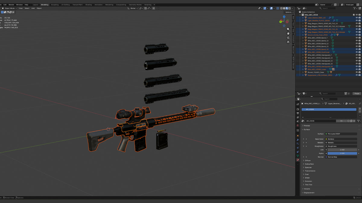This screenshot has height=203, width=362.
Task: Click the proportional editing icon in header
Action: (154, 8)
